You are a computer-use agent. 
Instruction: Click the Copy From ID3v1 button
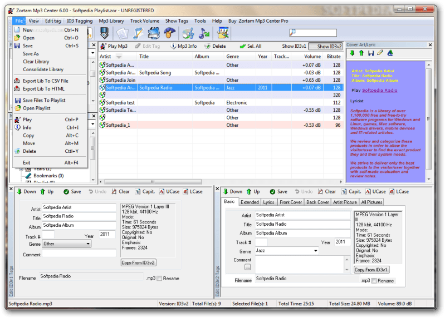point(371,270)
